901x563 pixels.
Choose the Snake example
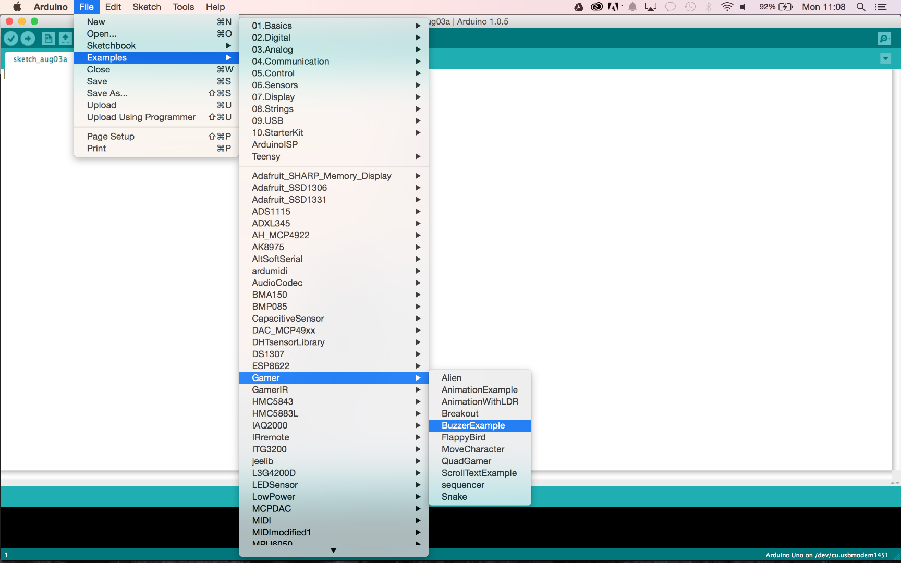[x=454, y=496]
